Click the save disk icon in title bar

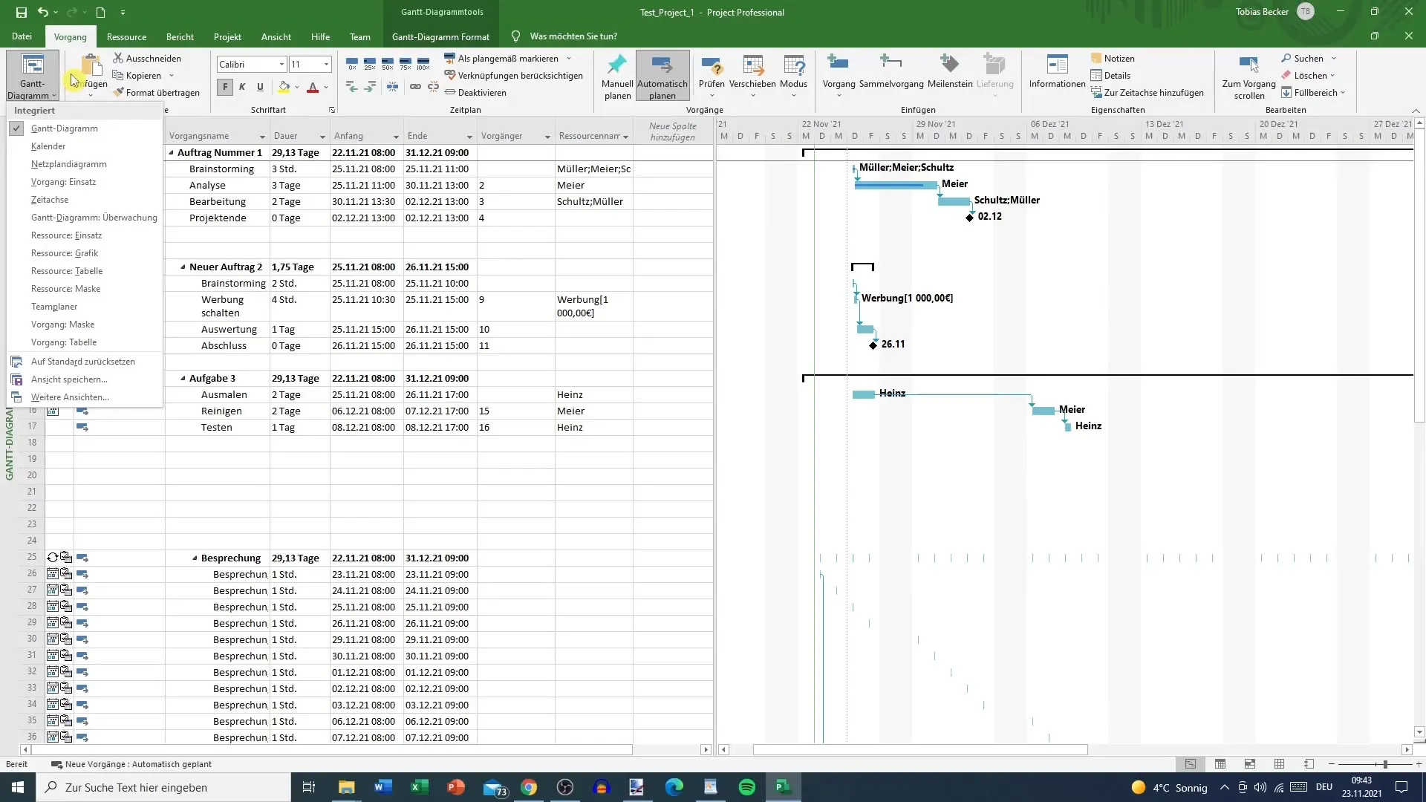point(21,12)
